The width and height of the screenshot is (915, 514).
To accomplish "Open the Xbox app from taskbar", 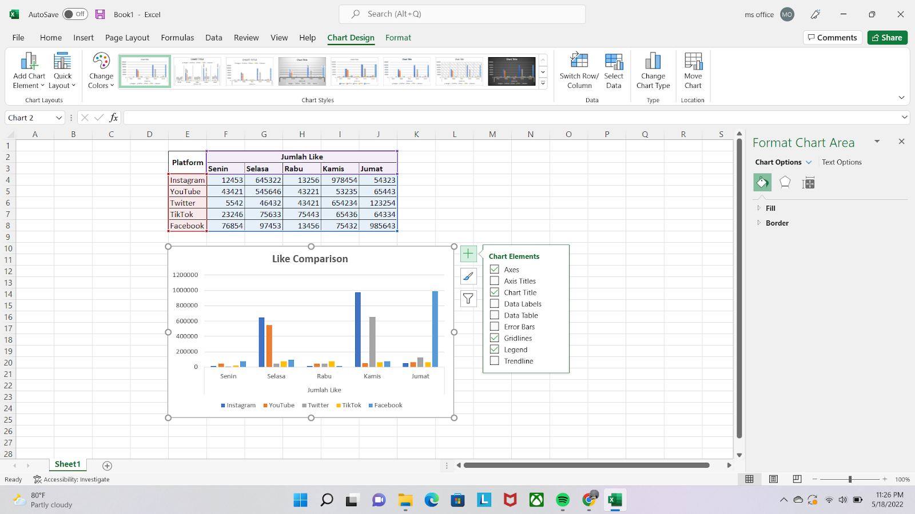I will click(x=536, y=500).
